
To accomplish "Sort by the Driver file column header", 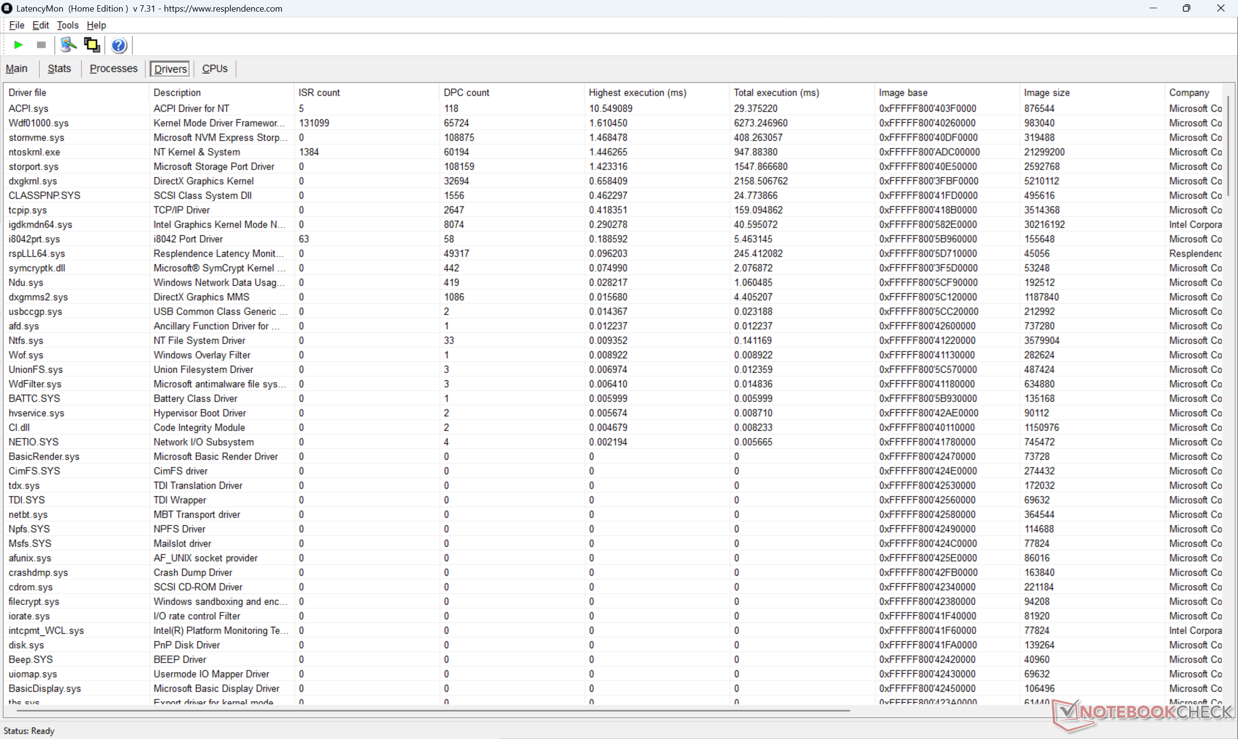I will point(76,93).
